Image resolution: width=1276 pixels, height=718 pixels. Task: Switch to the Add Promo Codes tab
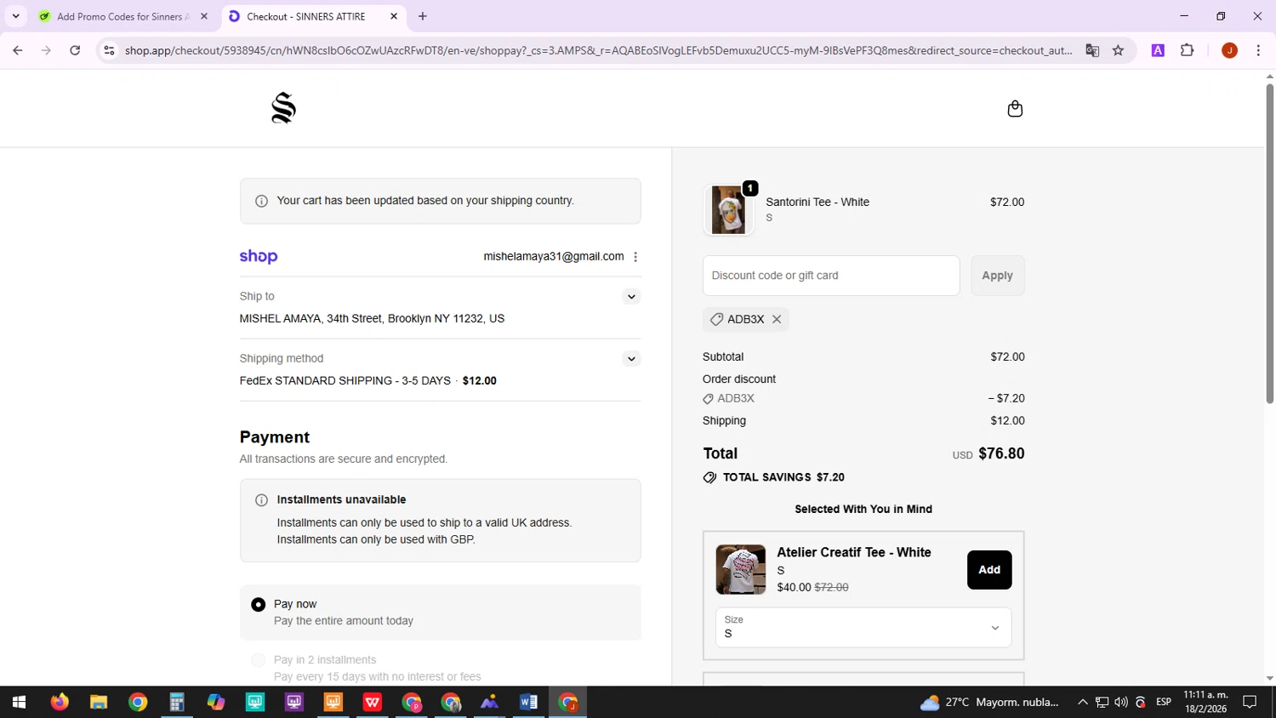point(123,16)
